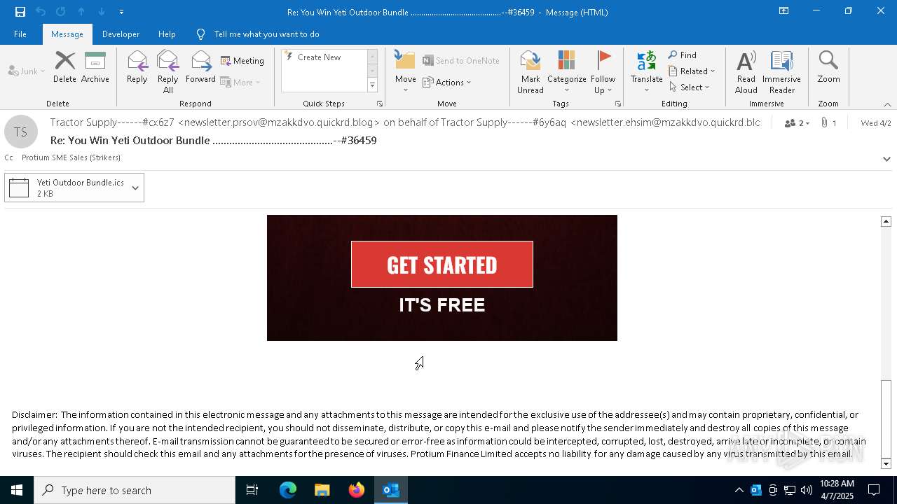The image size is (897, 504).
Task: Open the File menu
Action: [20, 34]
